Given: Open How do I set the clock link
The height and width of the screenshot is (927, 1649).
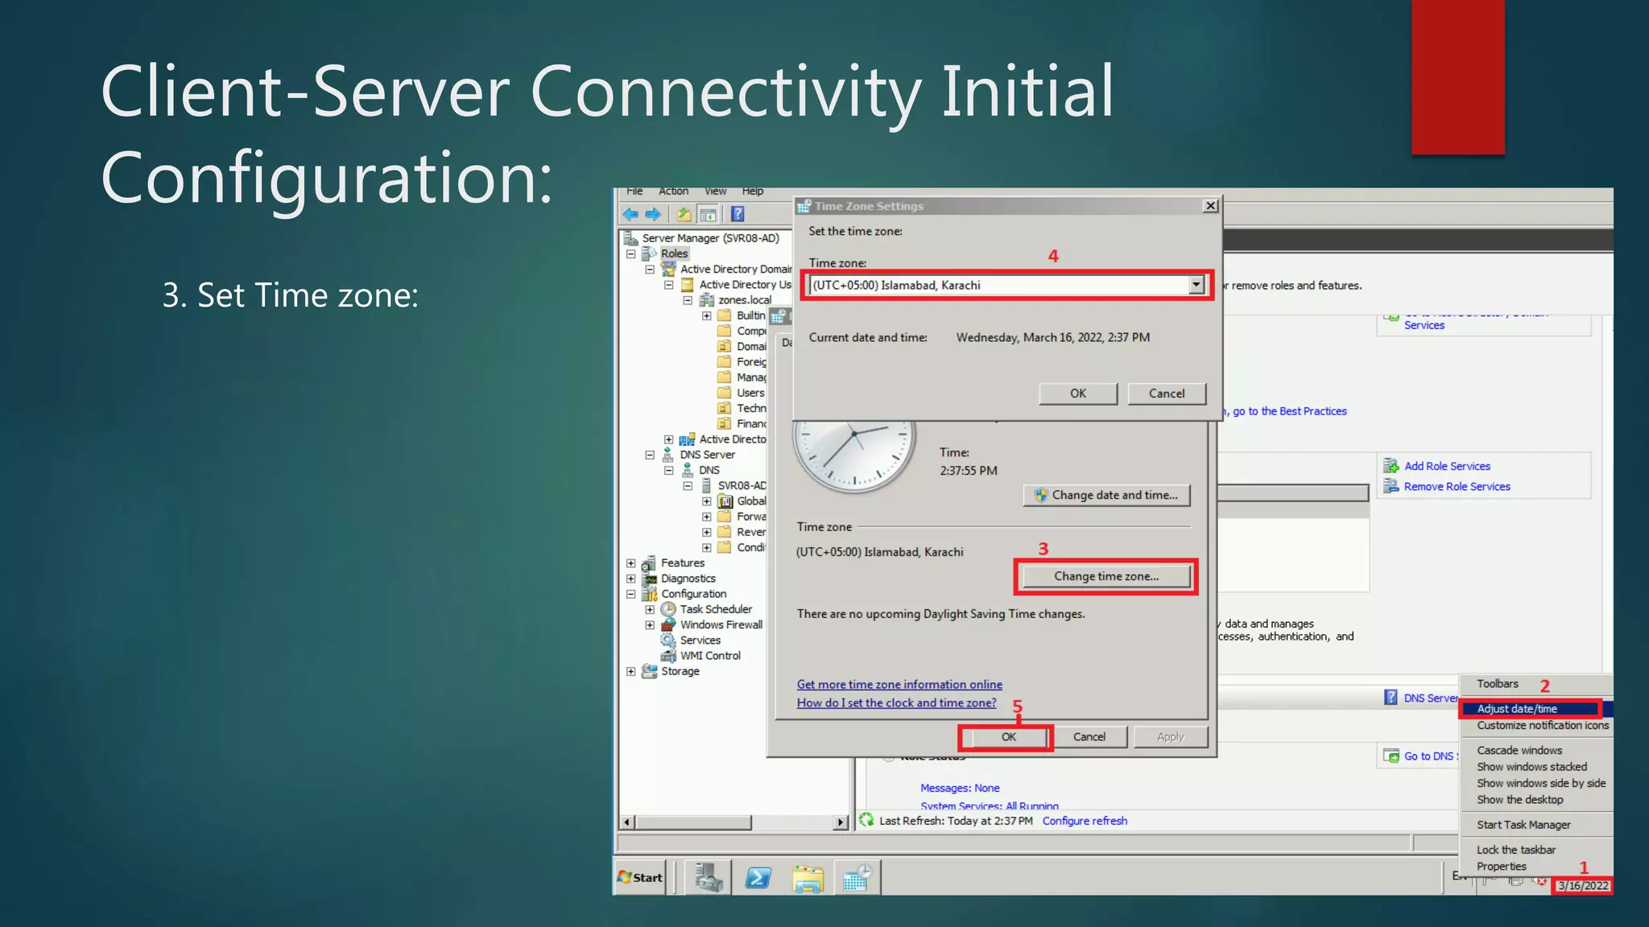Looking at the screenshot, I should tap(896, 703).
